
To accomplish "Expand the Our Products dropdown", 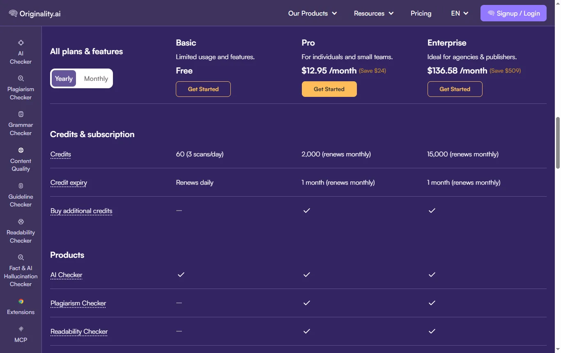I will point(313,13).
